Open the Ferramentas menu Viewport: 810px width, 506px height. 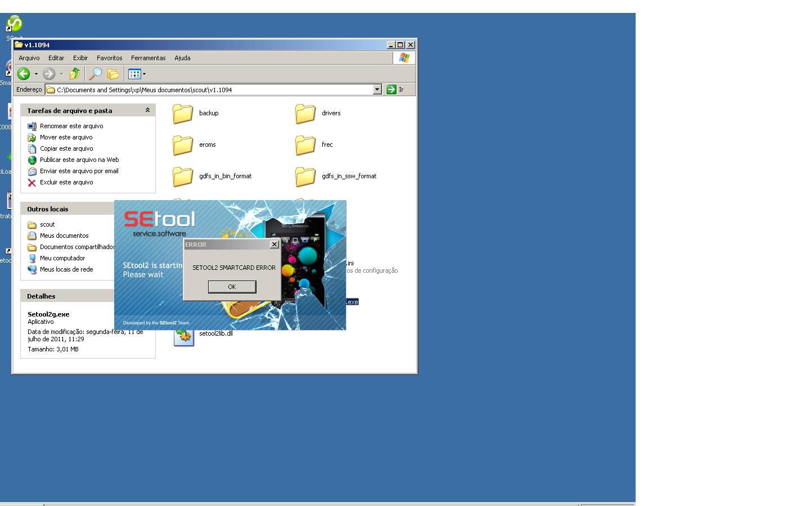point(148,58)
